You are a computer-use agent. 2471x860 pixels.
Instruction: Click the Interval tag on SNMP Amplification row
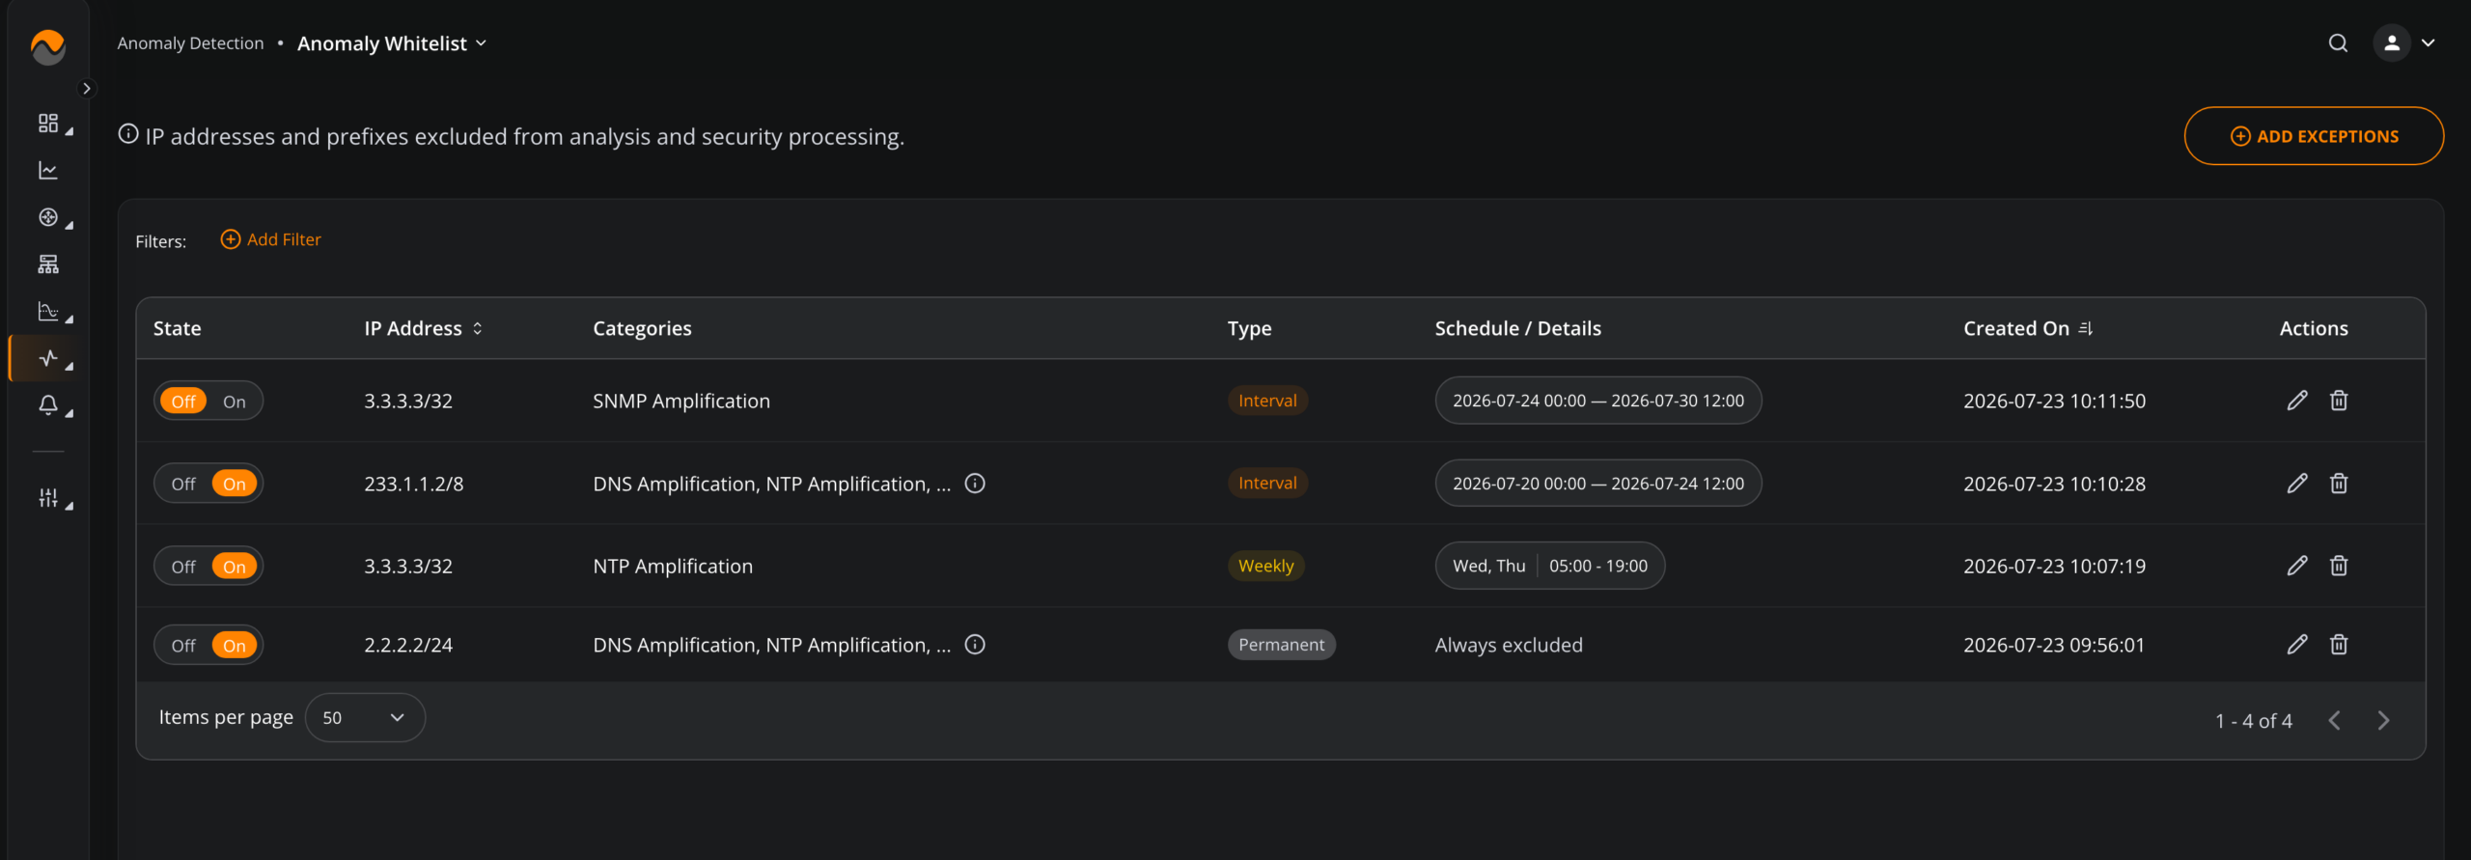click(1267, 401)
